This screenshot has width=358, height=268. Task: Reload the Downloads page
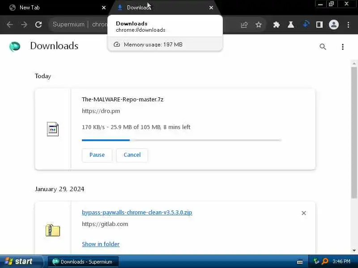38,25
